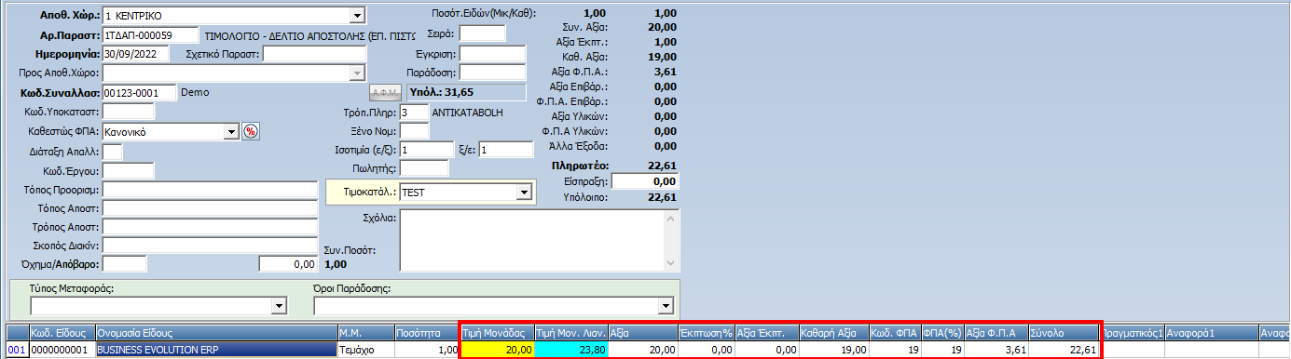1291x359 pixels.
Task: Click the Τρόπ.Πληρ payment method field
Action: point(414,112)
